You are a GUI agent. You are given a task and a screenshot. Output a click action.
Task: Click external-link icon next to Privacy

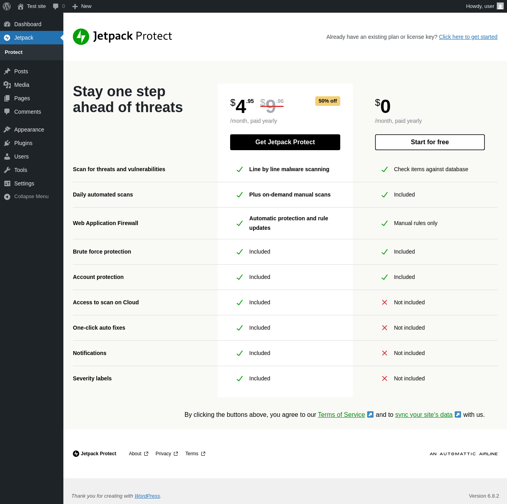tap(176, 454)
